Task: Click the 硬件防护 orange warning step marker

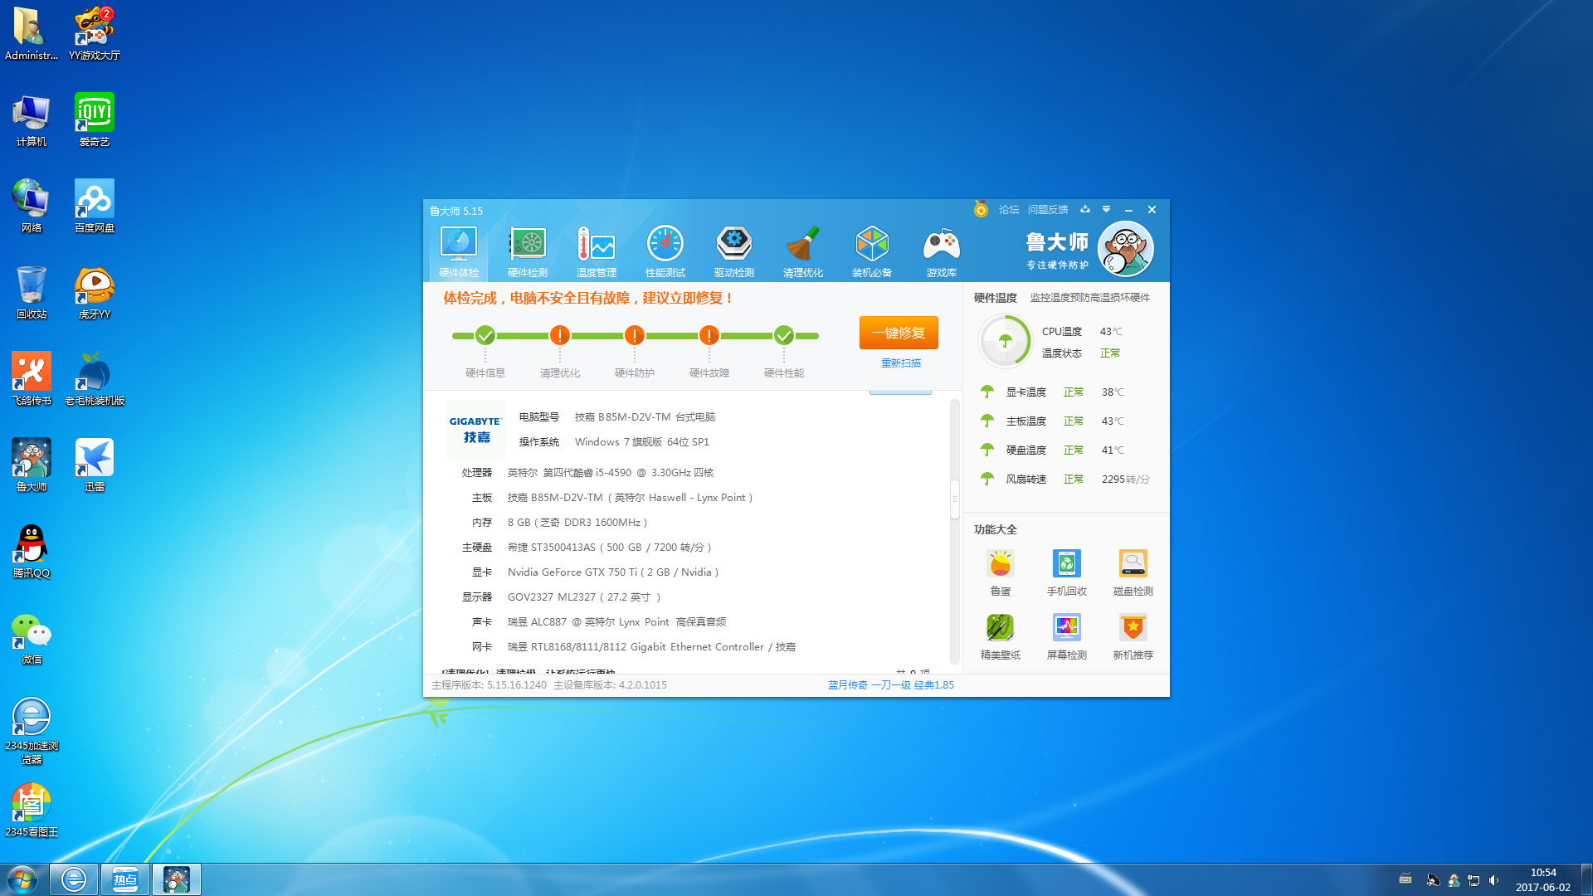Action: (x=635, y=335)
